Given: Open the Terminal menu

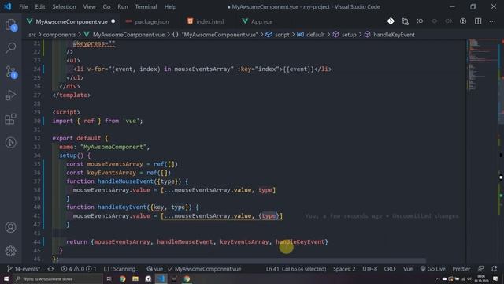Looking at the screenshot, I should pyautogui.click(x=146, y=6).
